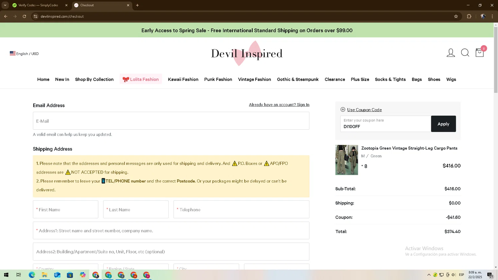Open the Windows Start menu
This screenshot has width=498, height=280.
pyautogui.click(x=6, y=275)
